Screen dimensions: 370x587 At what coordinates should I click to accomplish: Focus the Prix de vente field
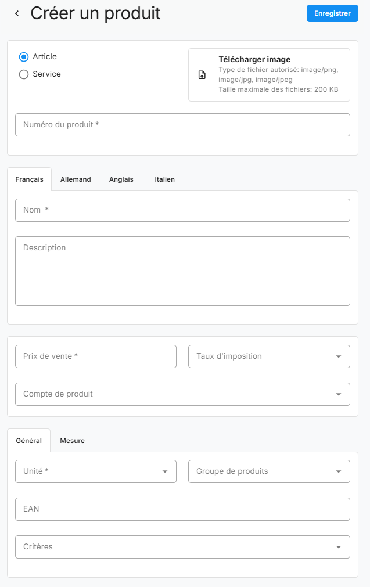(x=95, y=356)
